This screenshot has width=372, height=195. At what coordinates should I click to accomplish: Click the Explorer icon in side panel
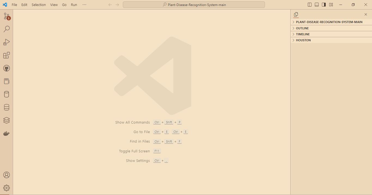click(x=296, y=14)
